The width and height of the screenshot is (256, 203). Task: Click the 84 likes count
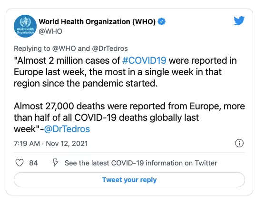point(33,163)
